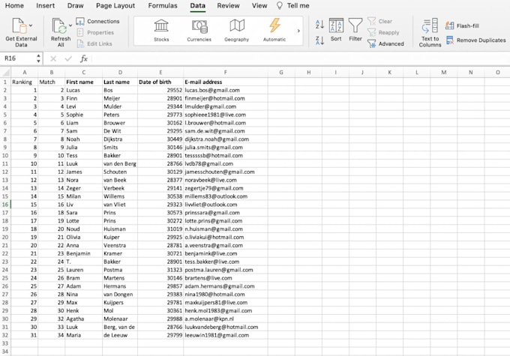Click Flash-fill button

coord(462,25)
